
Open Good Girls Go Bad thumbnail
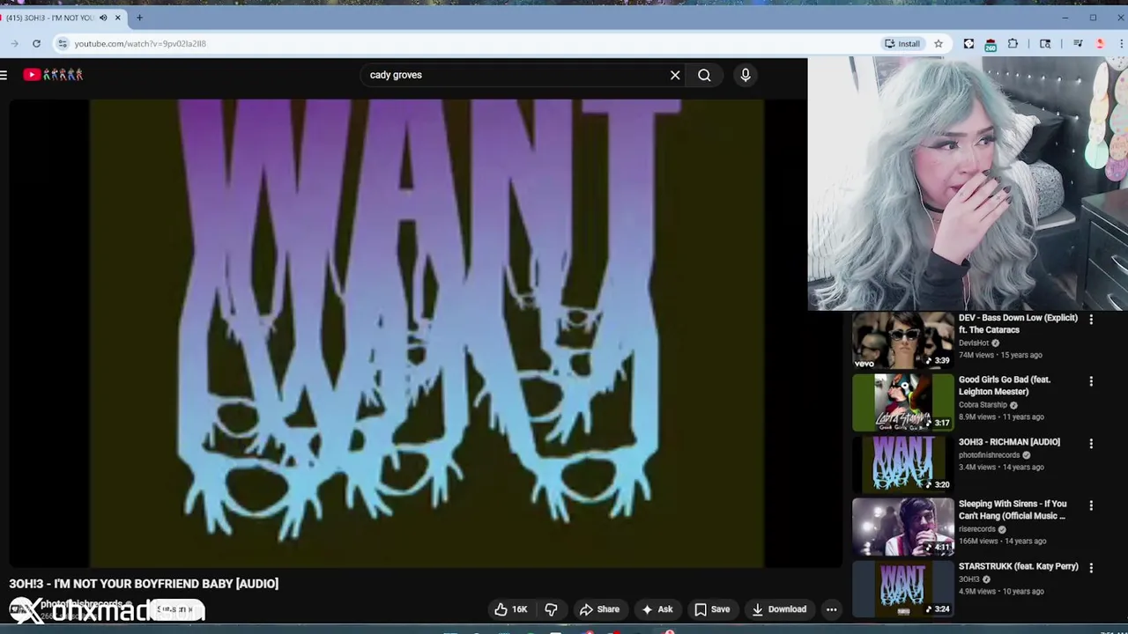click(902, 402)
